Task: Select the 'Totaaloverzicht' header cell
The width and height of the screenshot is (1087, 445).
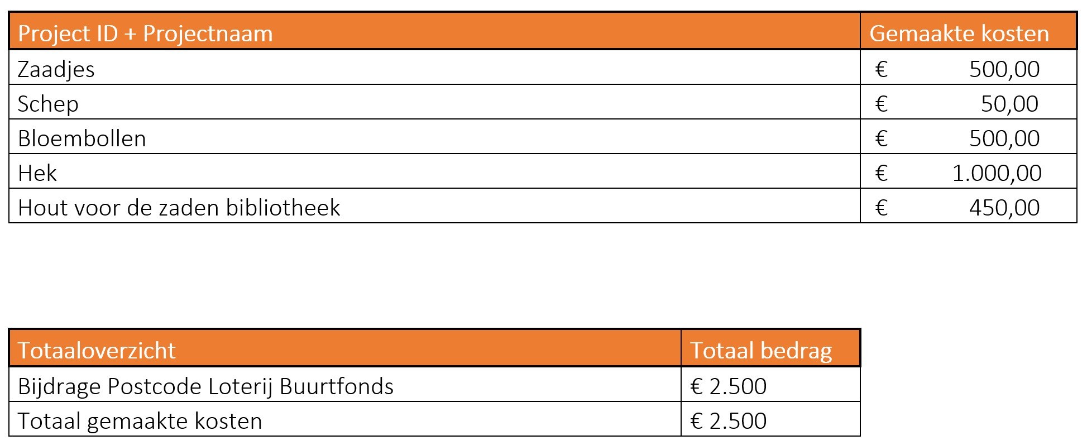Action: click(x=97, y=351)
